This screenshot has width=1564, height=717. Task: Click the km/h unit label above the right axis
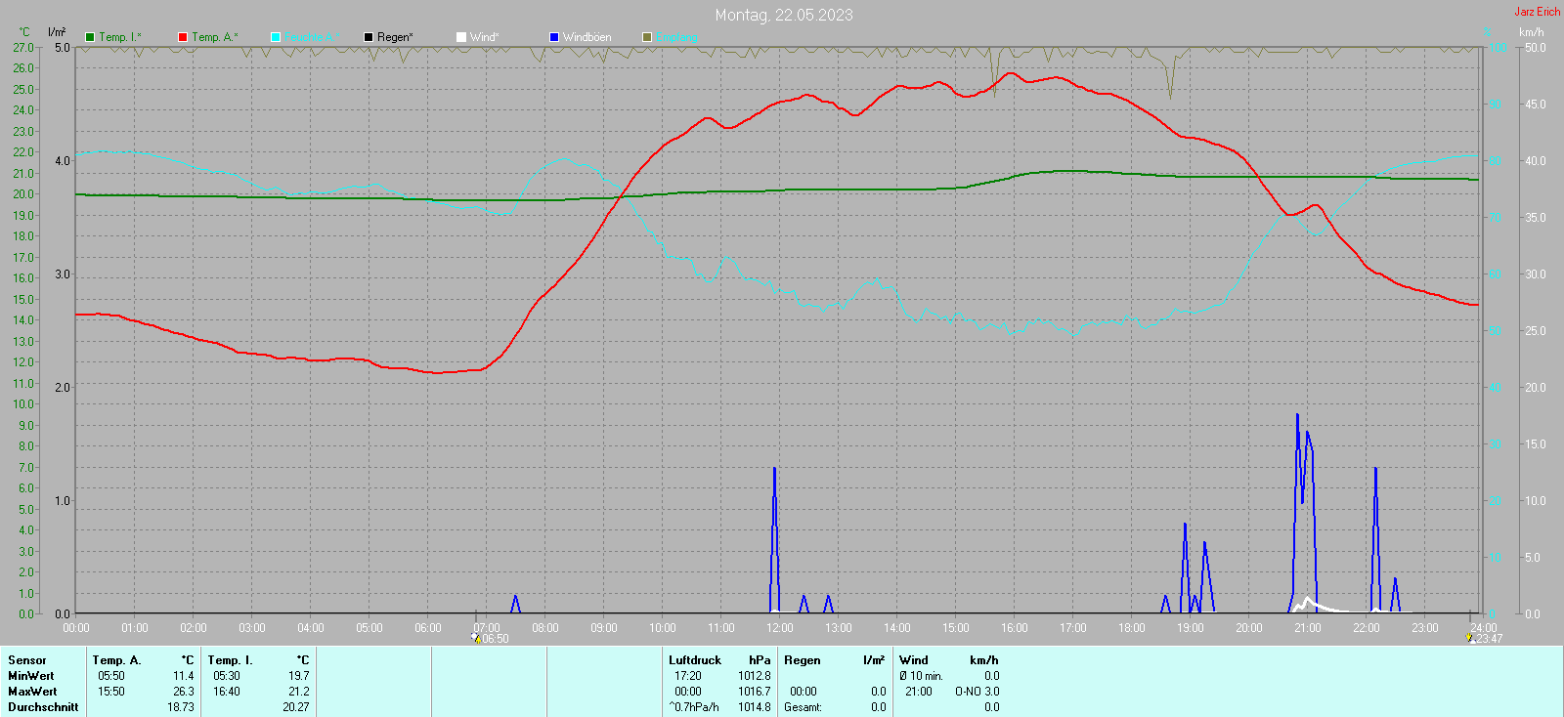tap(1531, 32)
